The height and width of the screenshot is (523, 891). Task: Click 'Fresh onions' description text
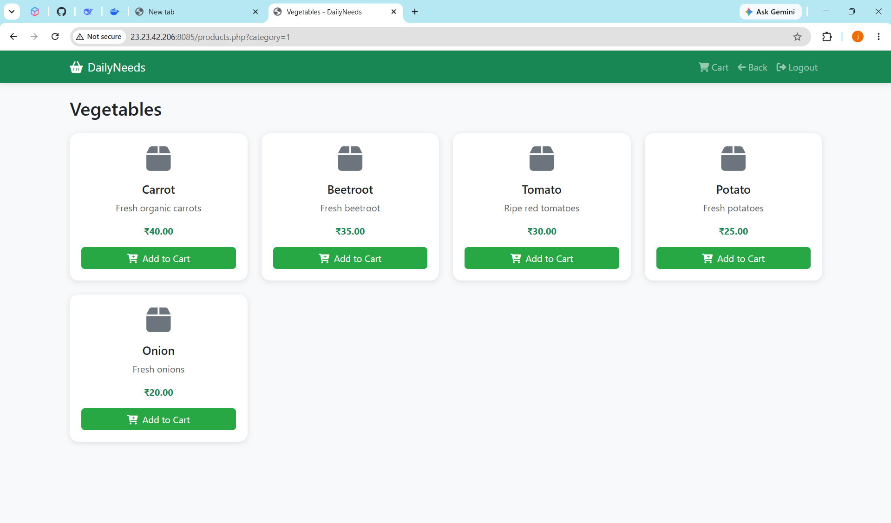click(x=158, y=369)
